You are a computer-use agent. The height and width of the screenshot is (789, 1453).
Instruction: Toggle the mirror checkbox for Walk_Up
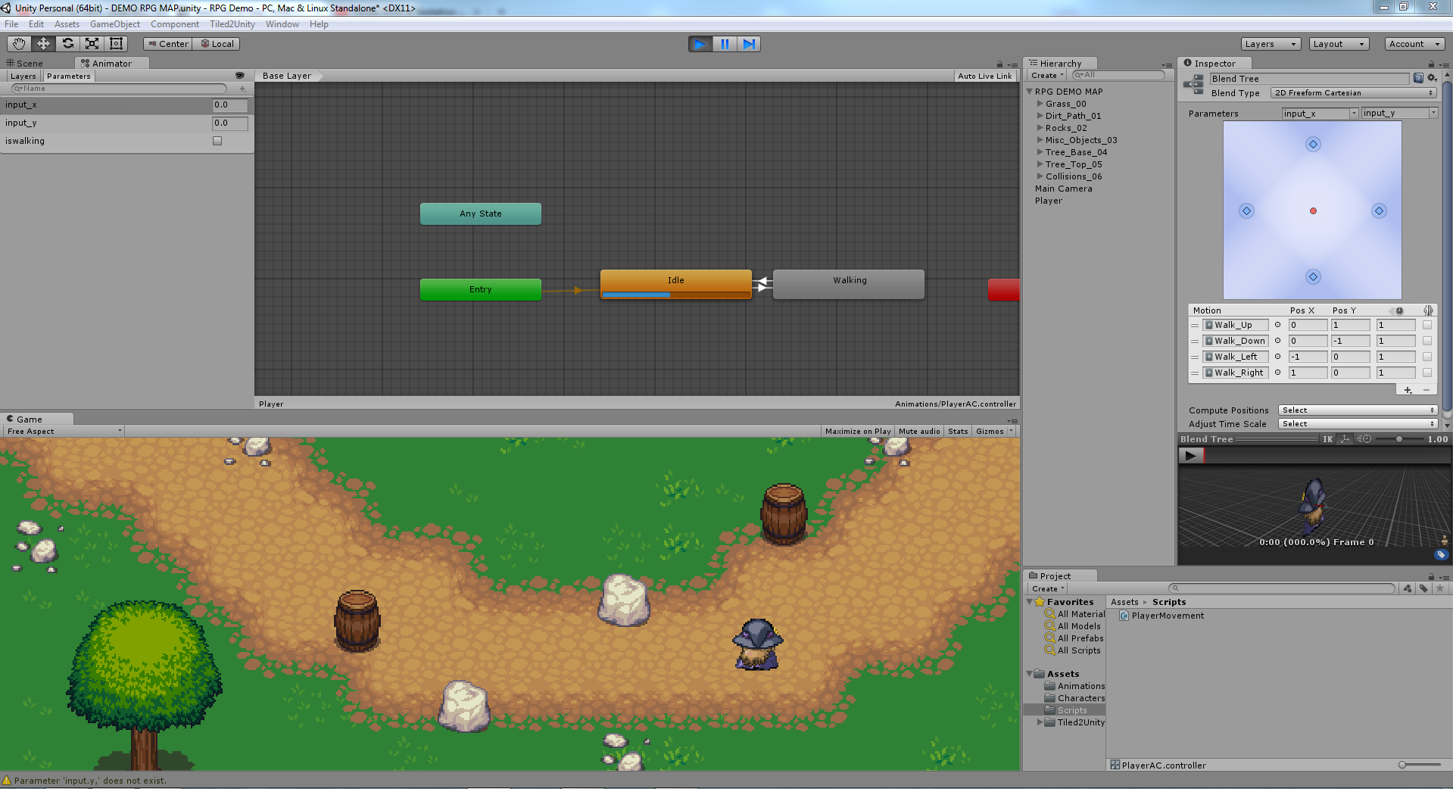tap(1427, 325)
